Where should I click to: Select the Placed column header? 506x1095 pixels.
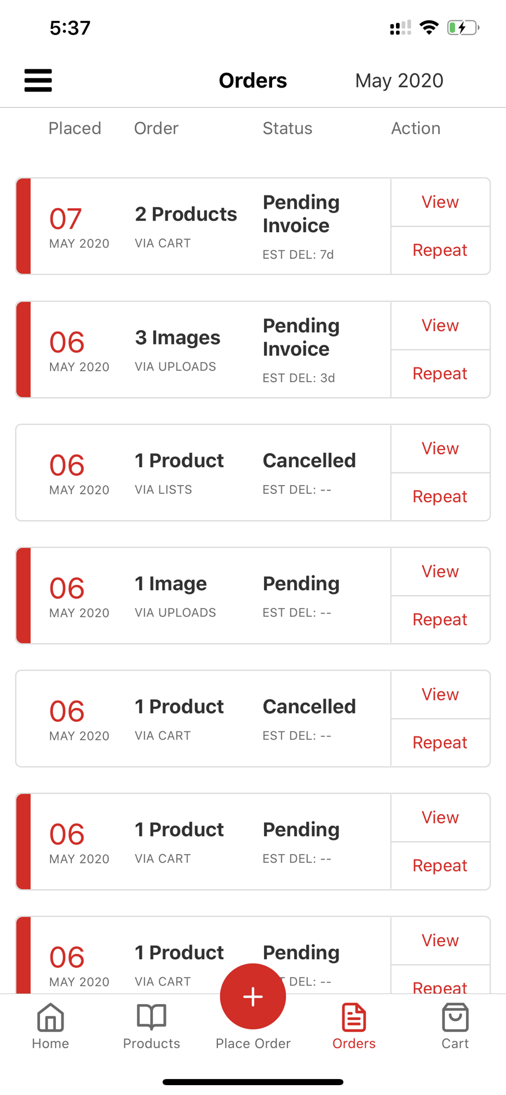(x=75, y=128)
